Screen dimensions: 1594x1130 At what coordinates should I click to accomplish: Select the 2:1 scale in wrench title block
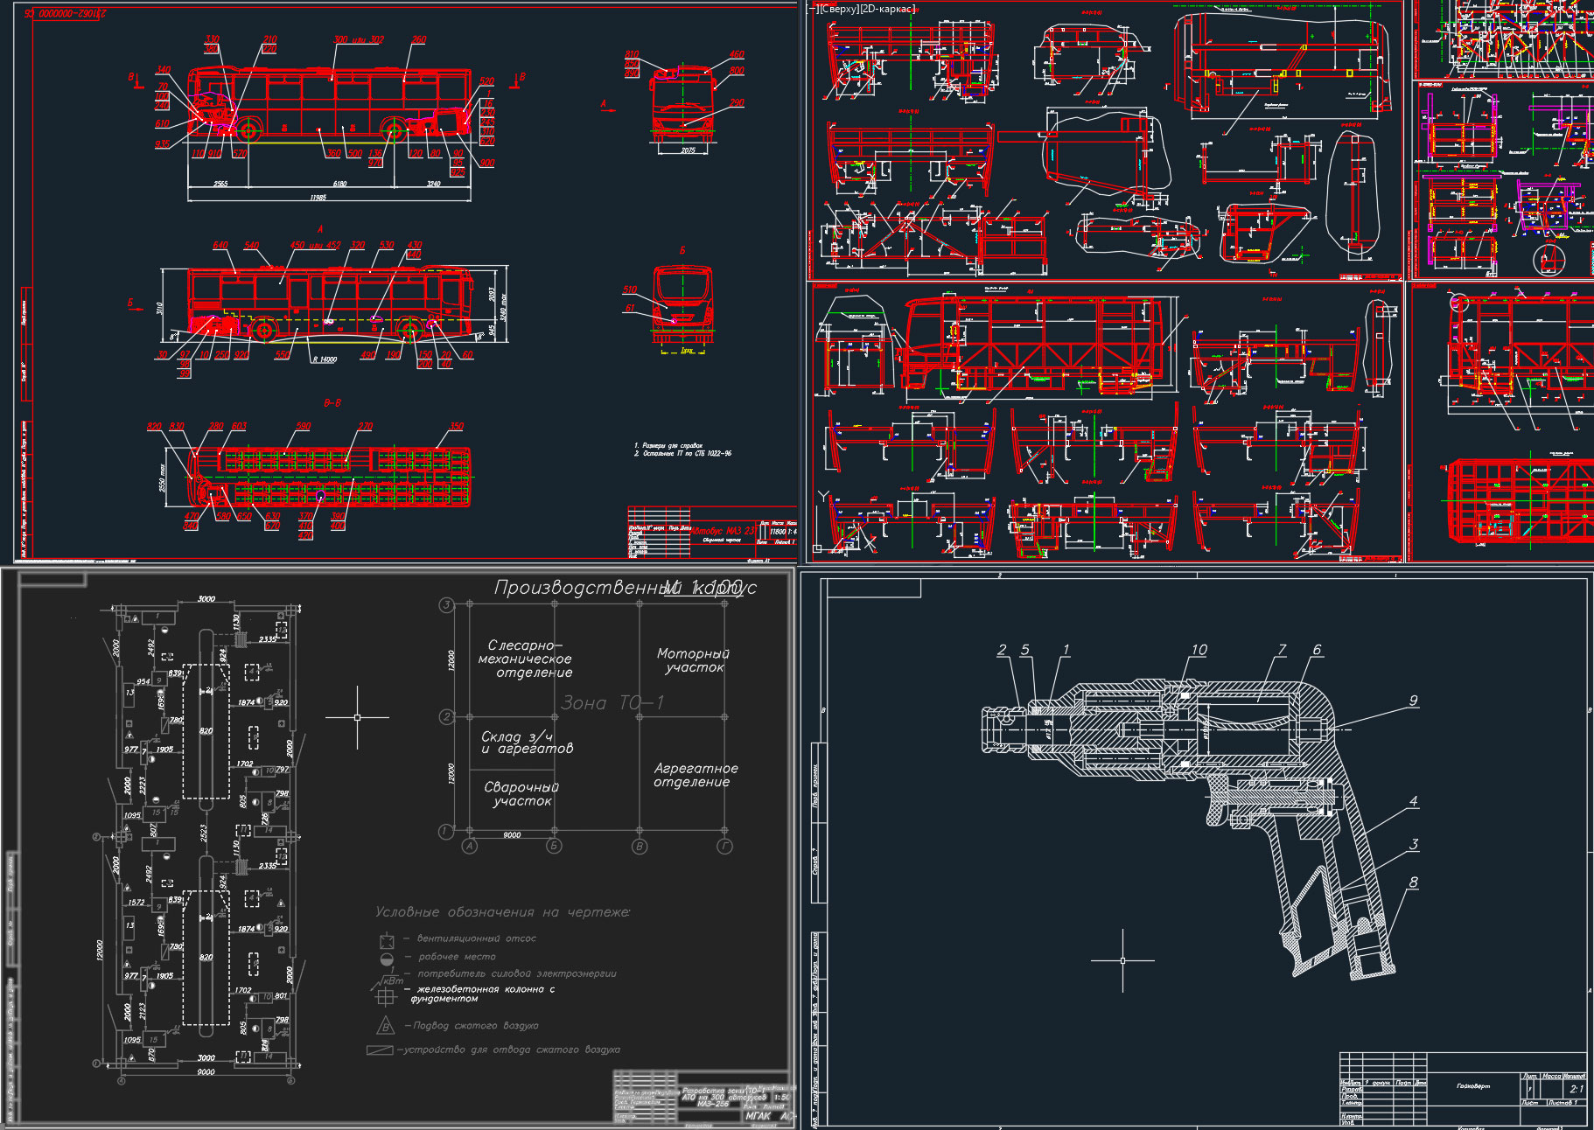pyautogui.click(x=1576, y=1089)
